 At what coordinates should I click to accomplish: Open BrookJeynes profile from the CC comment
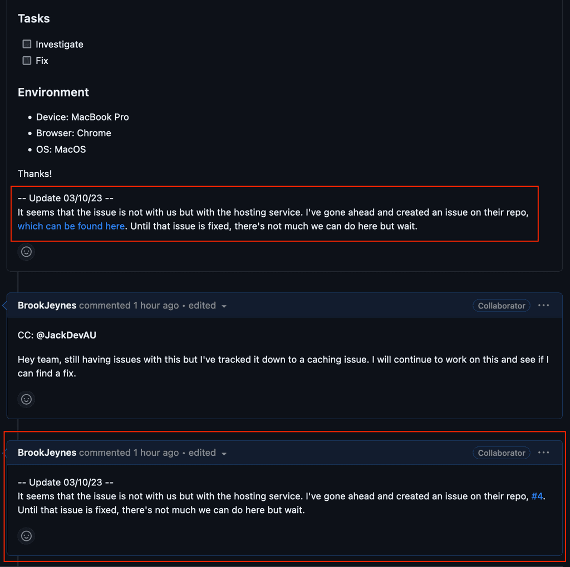47,305
